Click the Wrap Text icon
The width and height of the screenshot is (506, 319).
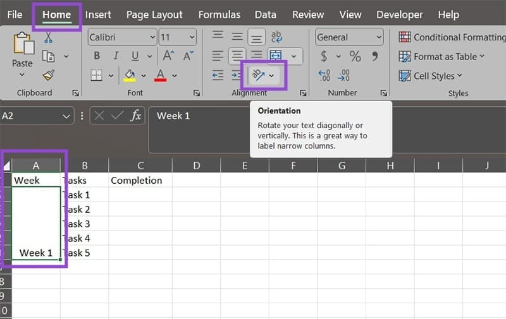point(276,38)
